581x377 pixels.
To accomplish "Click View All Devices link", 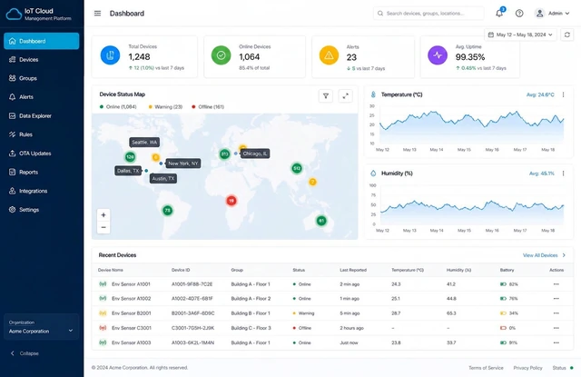I will pos(544,255).
